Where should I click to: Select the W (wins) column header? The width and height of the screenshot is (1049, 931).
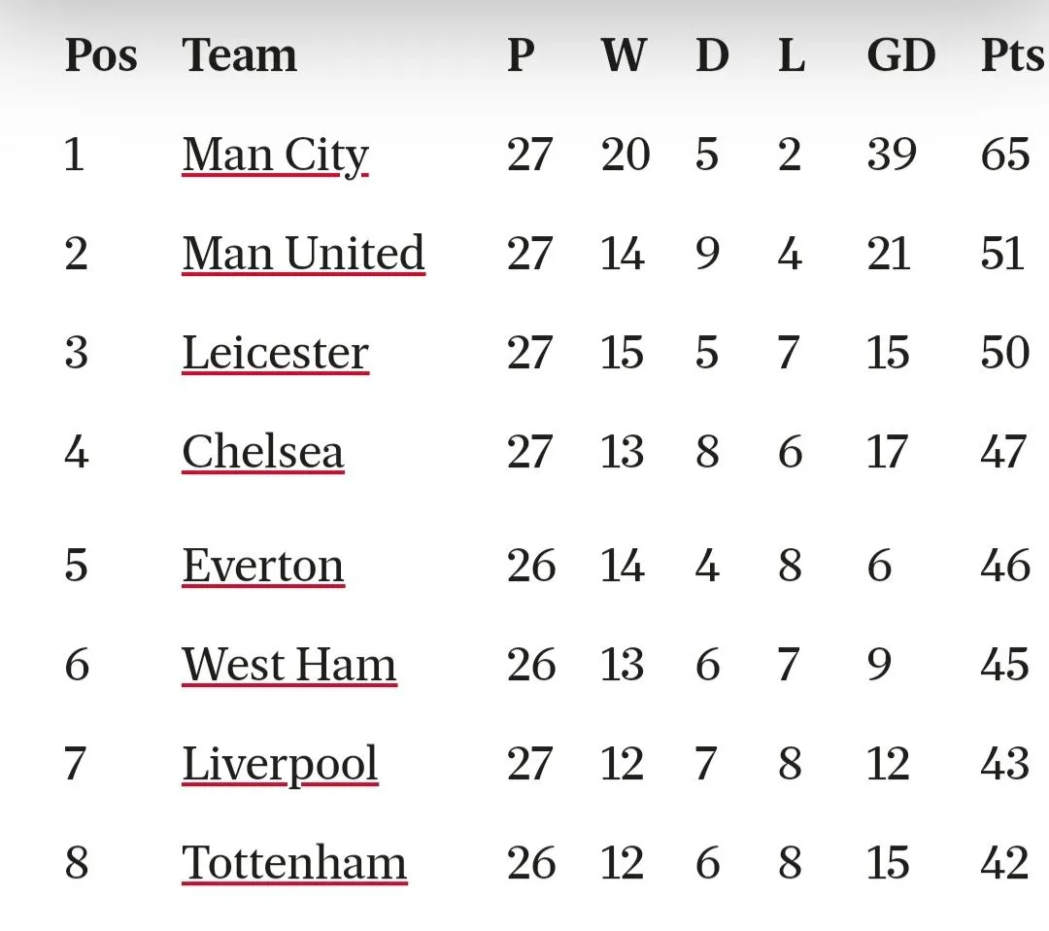(x=623, y=55)
